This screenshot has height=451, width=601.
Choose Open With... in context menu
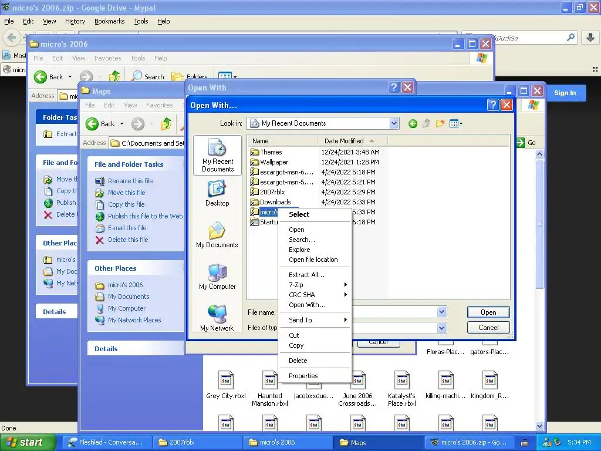(x=315, y=305)
